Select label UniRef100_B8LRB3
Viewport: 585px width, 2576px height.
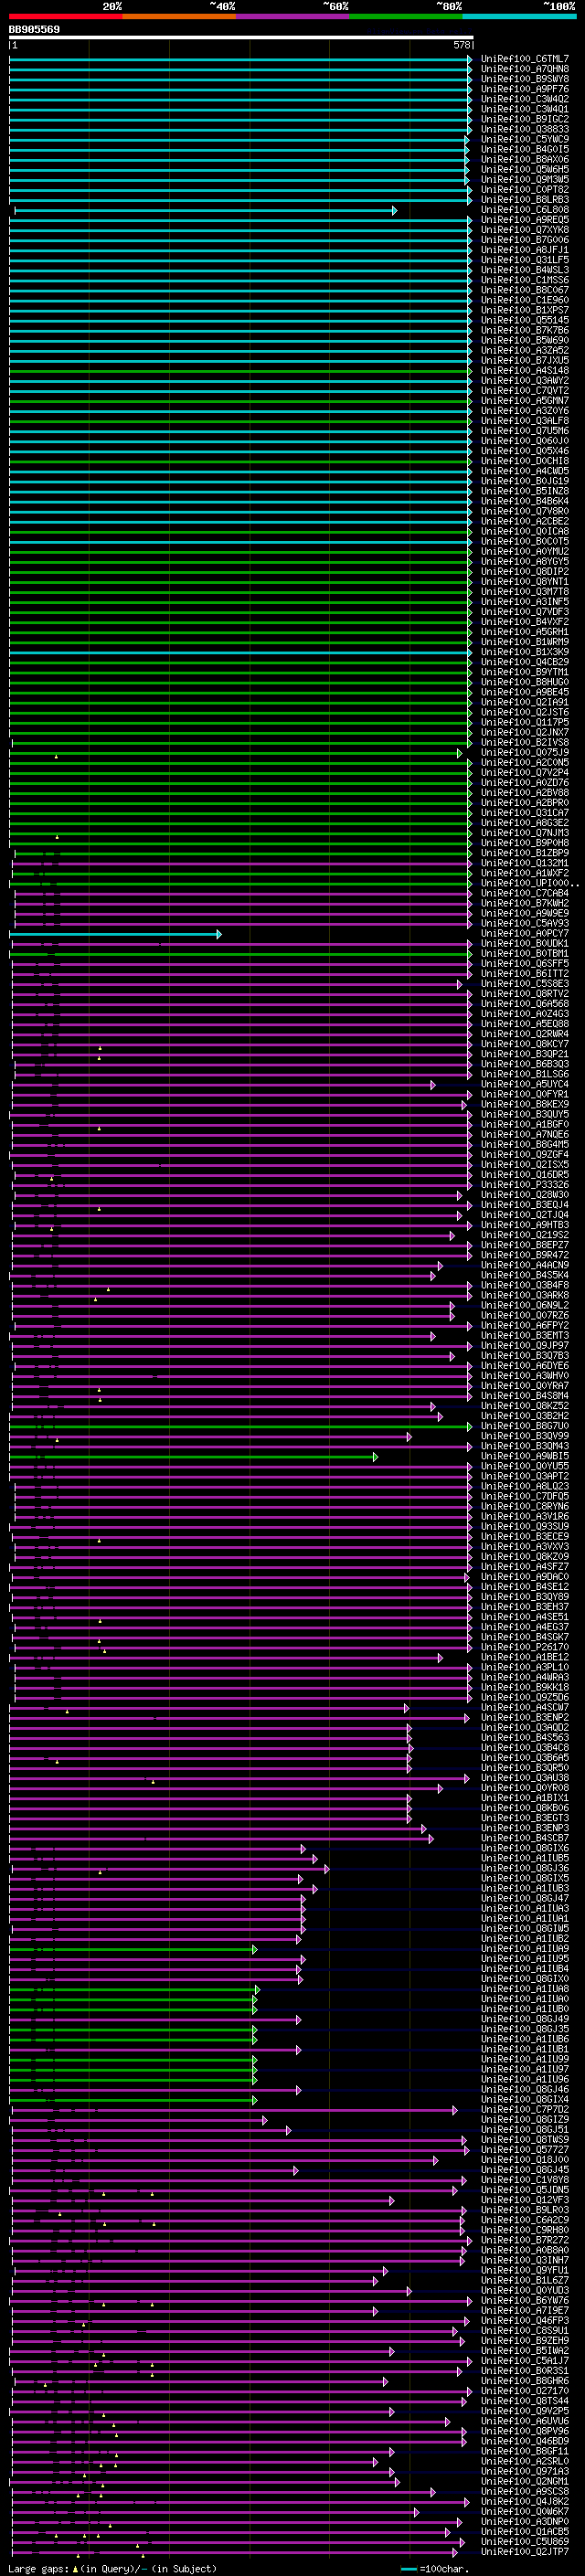click(x=525, y=200)
